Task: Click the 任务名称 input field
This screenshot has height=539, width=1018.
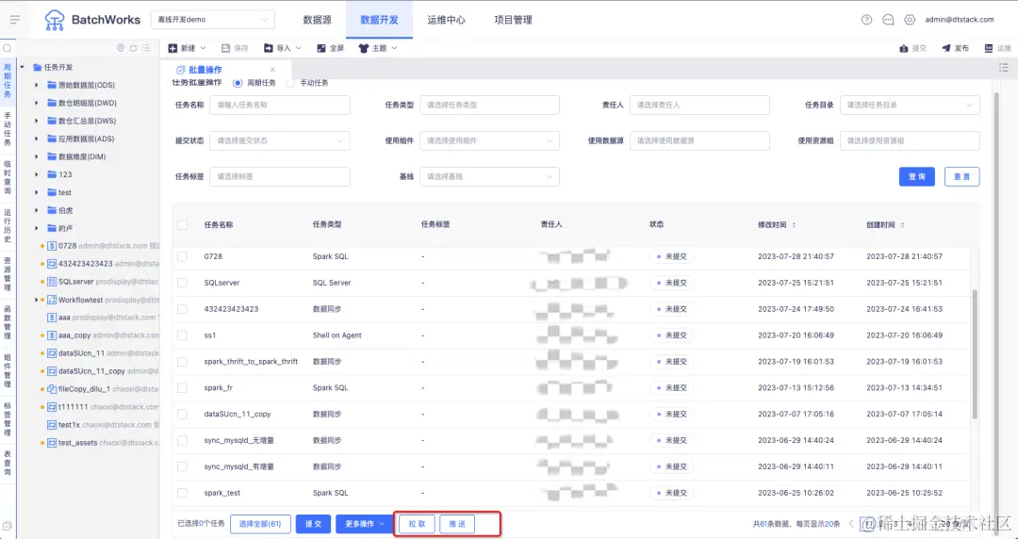Action: (x=280, y=105)
